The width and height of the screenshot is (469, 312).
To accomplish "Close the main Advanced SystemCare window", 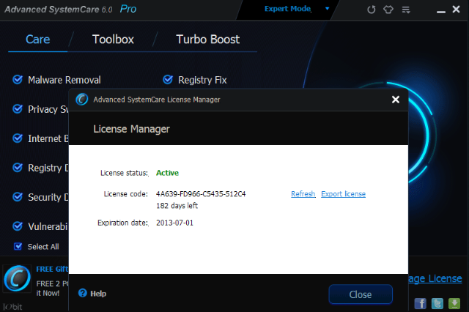I will tap(456, 10).
